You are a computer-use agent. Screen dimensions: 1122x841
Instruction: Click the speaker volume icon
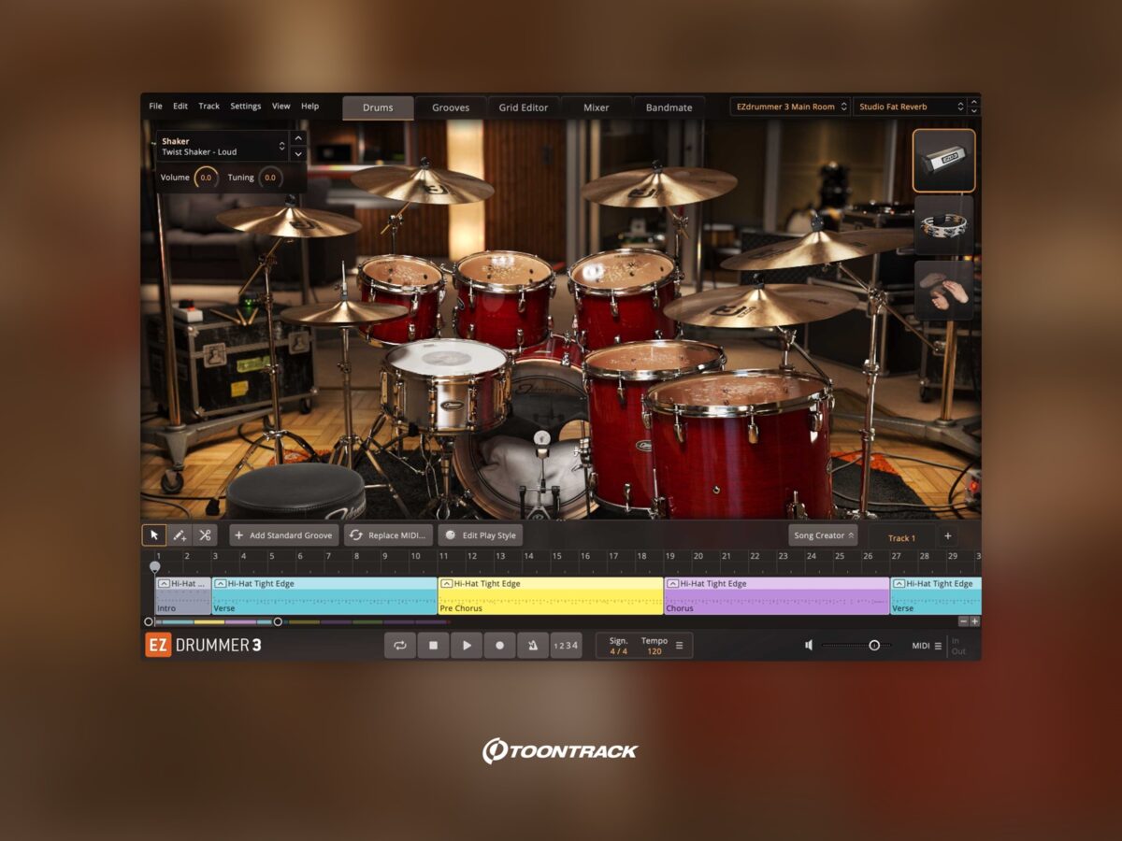809,645
